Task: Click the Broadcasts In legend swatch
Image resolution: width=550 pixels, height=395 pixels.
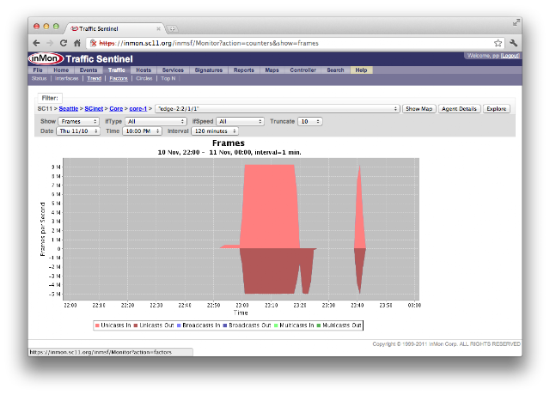Action: [179, 325]
